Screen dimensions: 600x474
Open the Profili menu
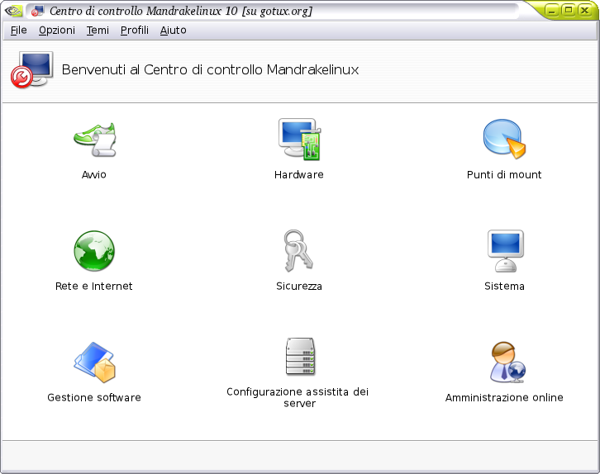[x=135, y=31]
